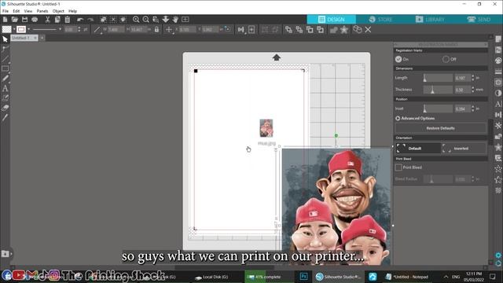Open the Text Style panel icon

[x=498, y=104]
